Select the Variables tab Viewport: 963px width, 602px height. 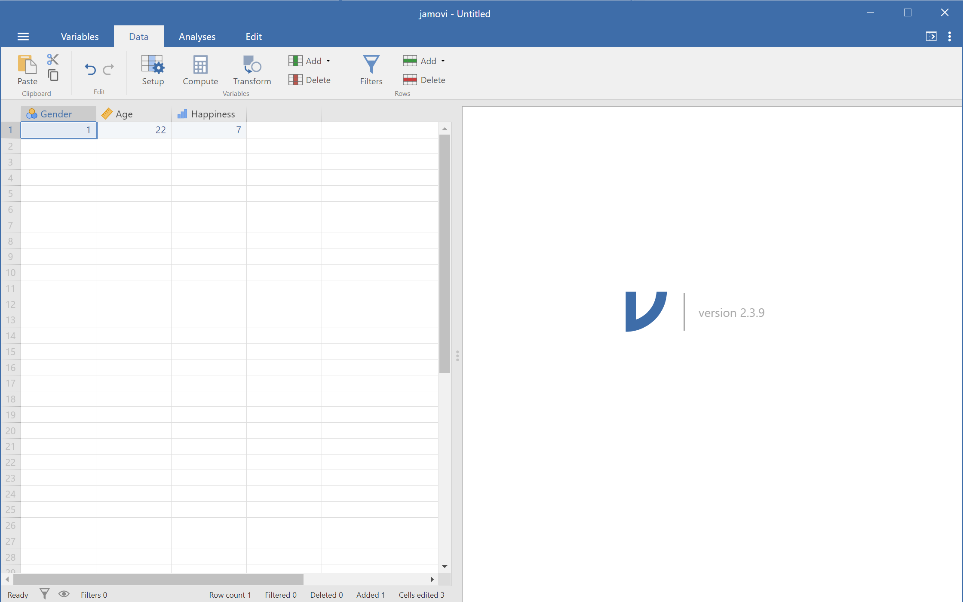[x=78, y=36]
